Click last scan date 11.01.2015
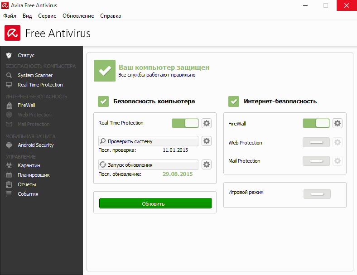The width and height of the screenshot is (357, 275). tap(175, 150)
